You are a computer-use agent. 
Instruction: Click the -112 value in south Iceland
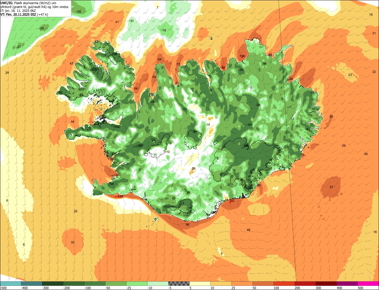(x=166, y=207)
